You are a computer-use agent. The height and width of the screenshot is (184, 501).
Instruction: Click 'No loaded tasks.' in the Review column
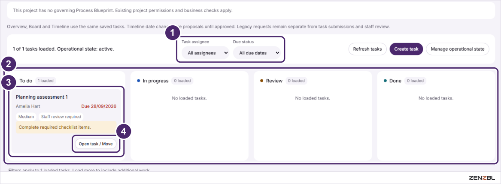(313, 98)
